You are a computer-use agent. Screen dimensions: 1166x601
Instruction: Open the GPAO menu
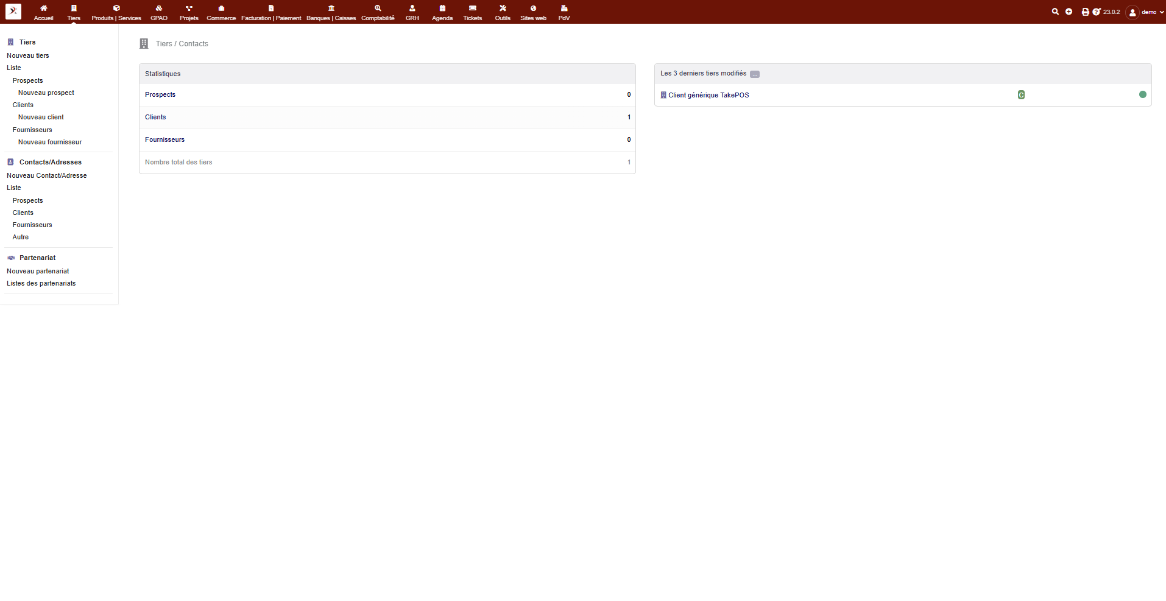tap(159, 12)
